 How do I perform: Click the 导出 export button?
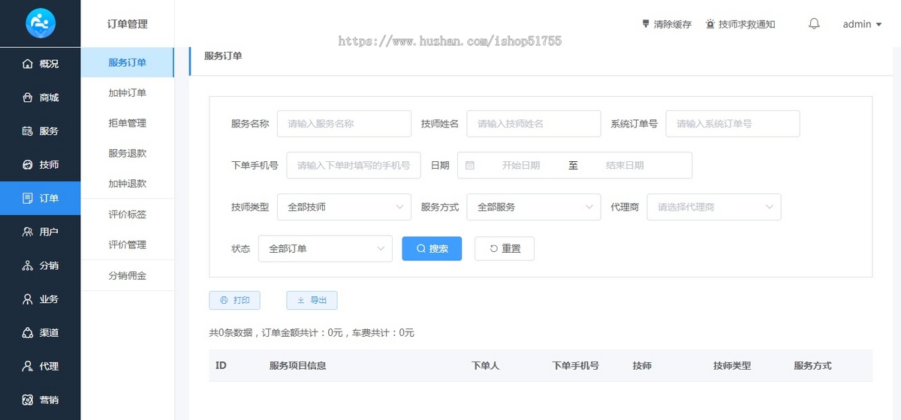click(x=312, y=300)
